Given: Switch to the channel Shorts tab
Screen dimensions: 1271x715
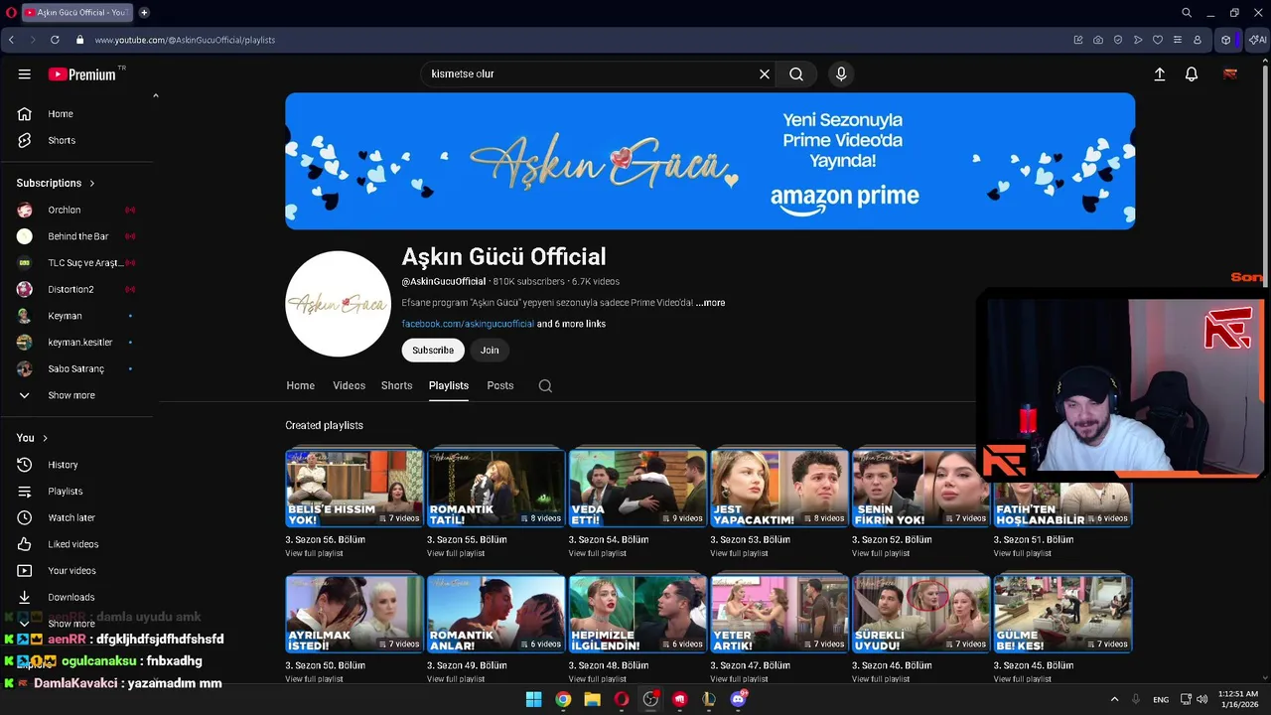Looking at the screenshot, I should coord(396,386).
